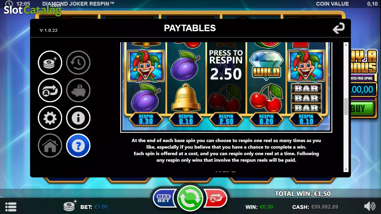Open the bet coins icon beside BET

(70, 205)
